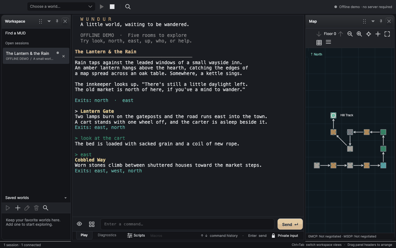Viewport: 396px width, 248px height.
Task: Fit the map to view with brackets icon
Action: pos(387,34)
